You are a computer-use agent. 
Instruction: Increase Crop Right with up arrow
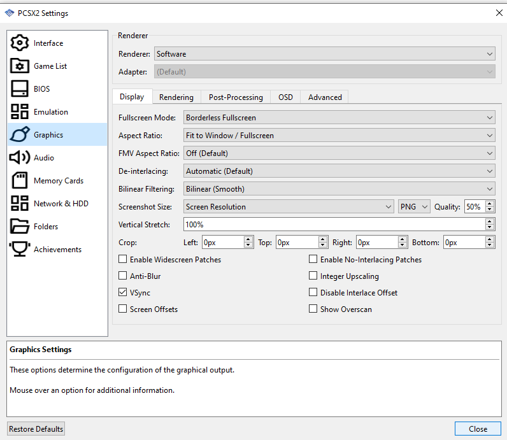(x=403, y=239)
